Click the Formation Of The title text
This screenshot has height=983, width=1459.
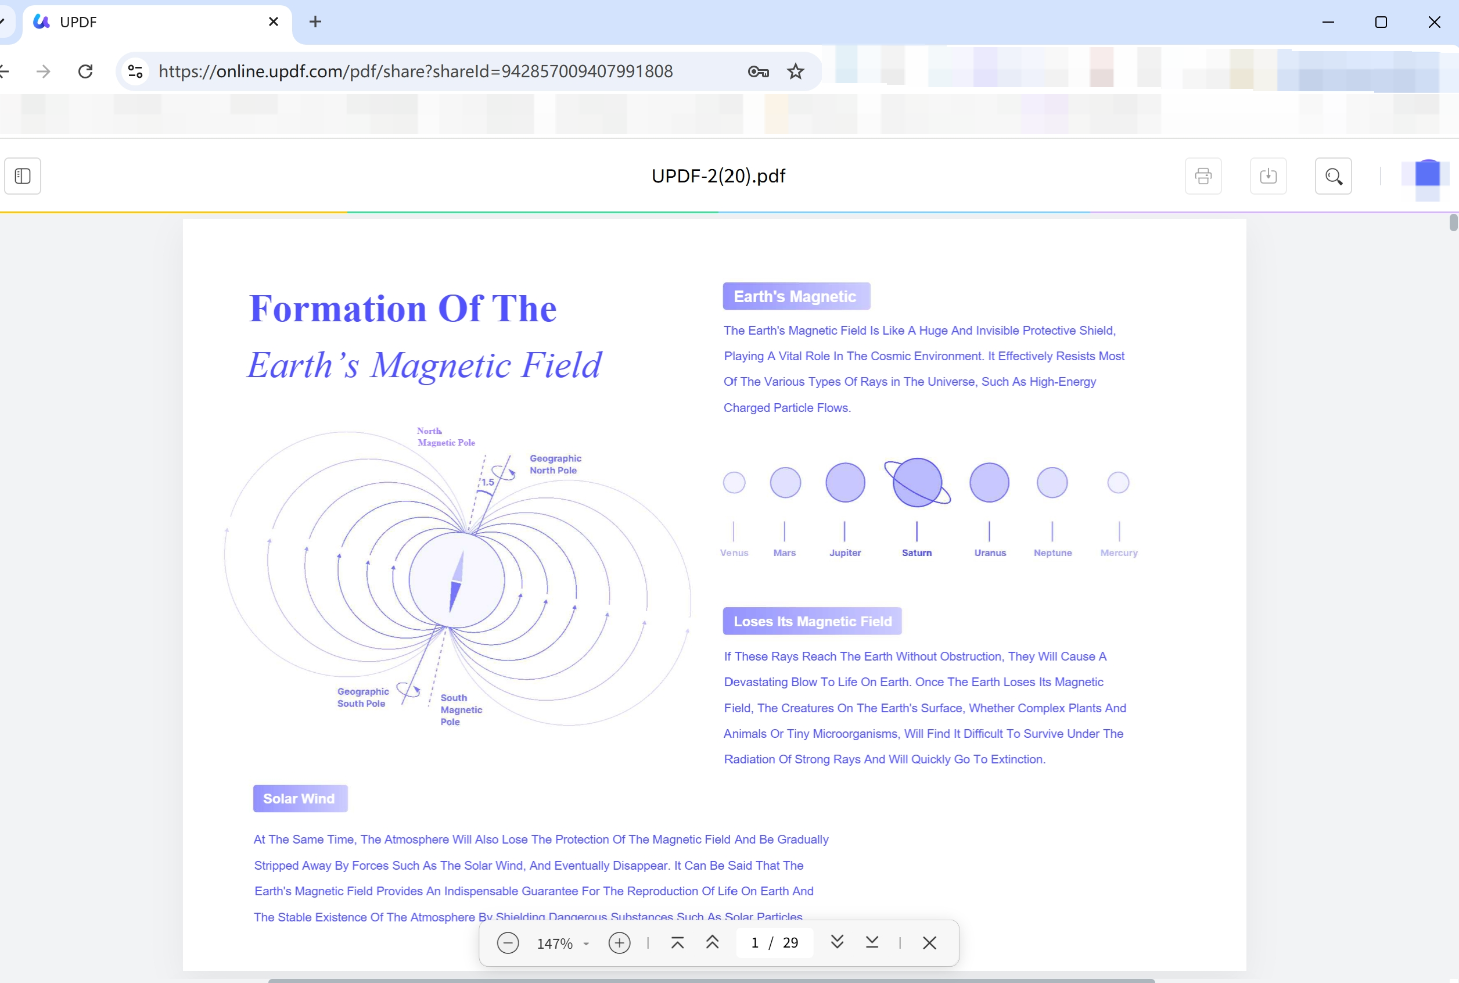pyautogui.click(x=403, y=308)
